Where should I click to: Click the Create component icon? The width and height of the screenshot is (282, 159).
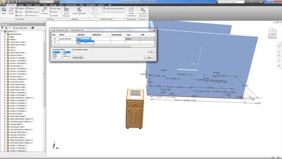click(11, 11)
